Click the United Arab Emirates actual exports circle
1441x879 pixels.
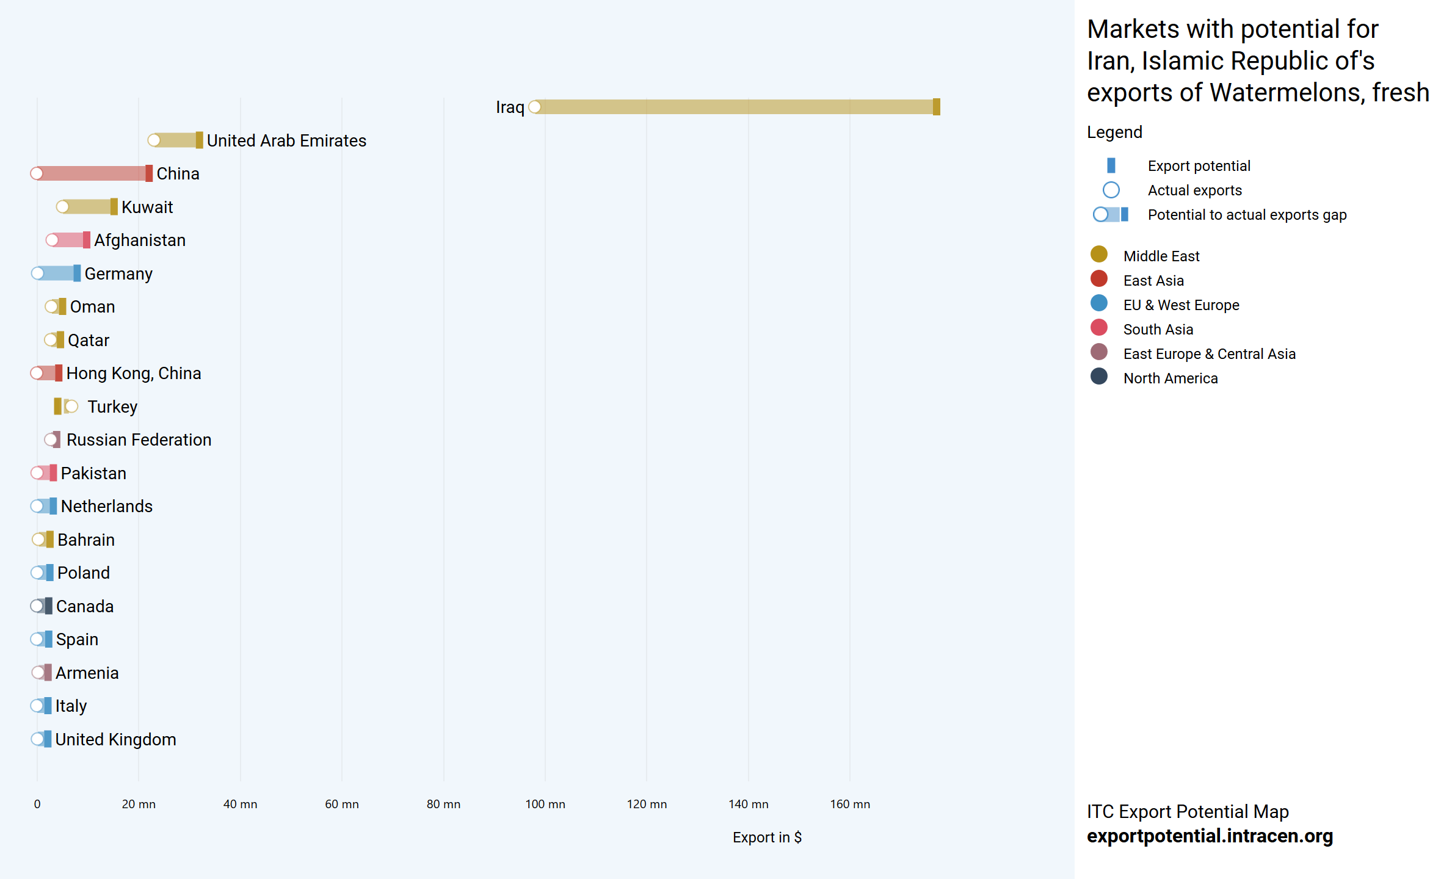click(154, 140)
